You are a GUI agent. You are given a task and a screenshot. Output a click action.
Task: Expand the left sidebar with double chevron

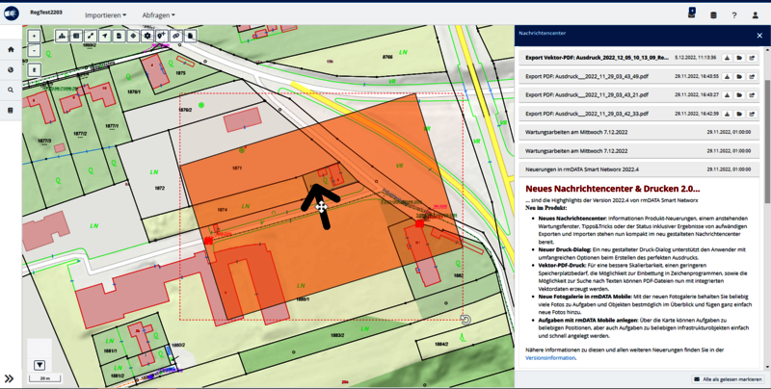tap(10, 378)
